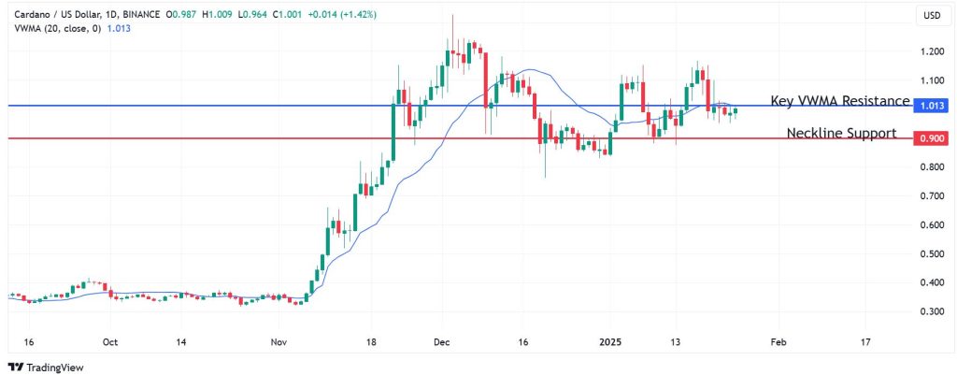The image size is (957, 375).
Task: Select the Neckline Support text label
Action: [841, 133]
